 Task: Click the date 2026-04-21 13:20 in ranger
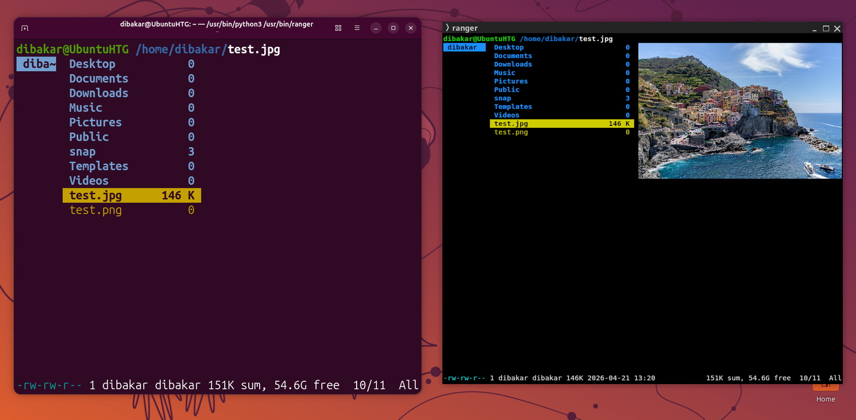pos(621,378)
